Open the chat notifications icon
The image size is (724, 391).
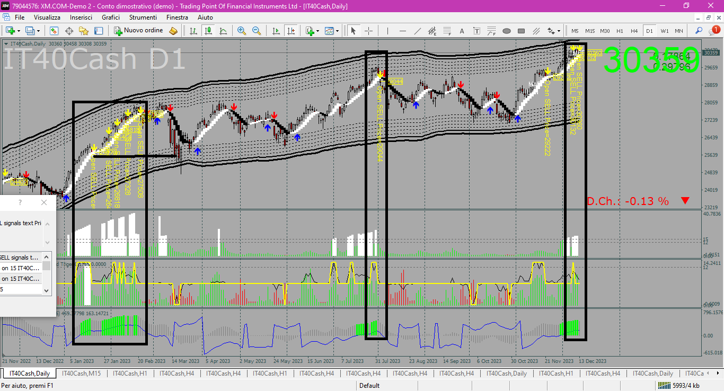pyautogui.click(x=714, y=31)
